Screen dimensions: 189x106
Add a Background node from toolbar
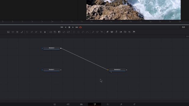[8, 32]
